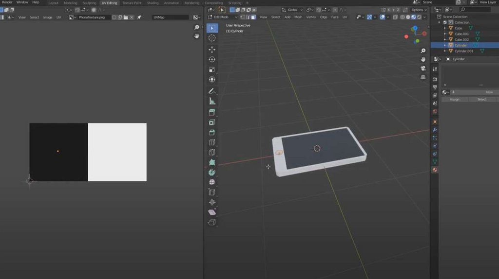The height and width of the screenshot is (279, 499).
Task: Choose the 3D Cursor tool
Action: click(x=212, y=38)
